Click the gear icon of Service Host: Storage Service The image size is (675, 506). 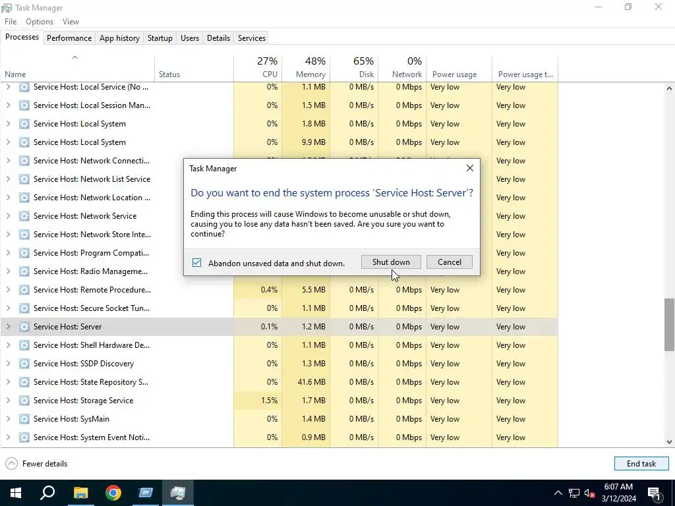point(24,400)
